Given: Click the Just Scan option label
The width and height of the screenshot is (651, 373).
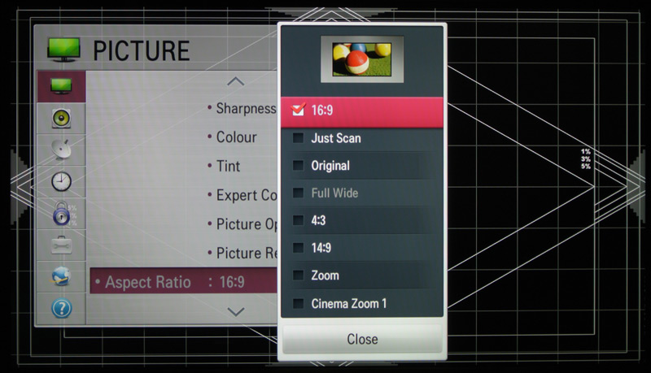Looking at the screenshot, I should 336,138.
